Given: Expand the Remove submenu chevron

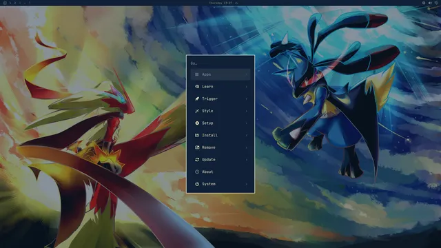Looking at the screenshot, I should (x=247, y=147).
